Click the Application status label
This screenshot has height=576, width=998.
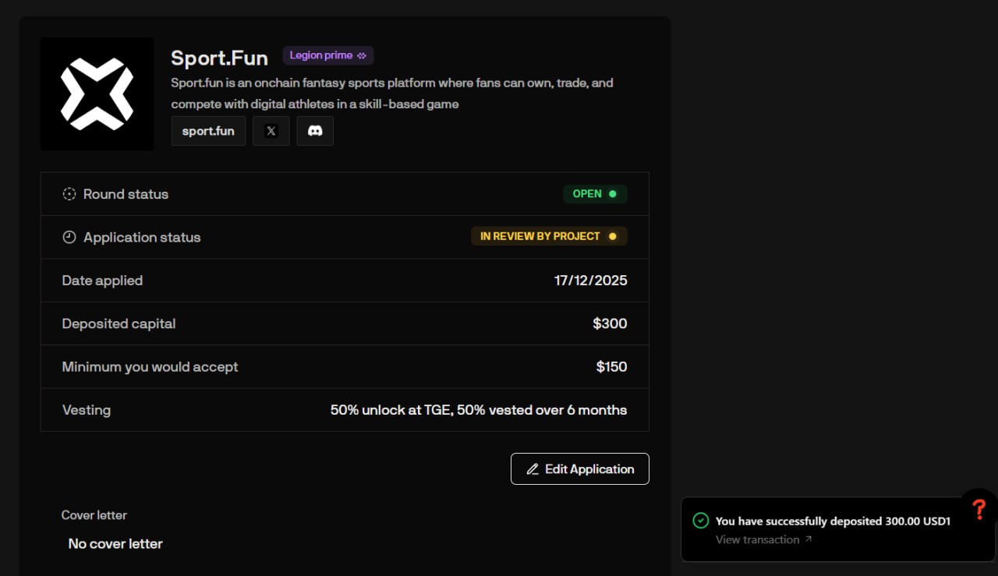click(142, 237)
